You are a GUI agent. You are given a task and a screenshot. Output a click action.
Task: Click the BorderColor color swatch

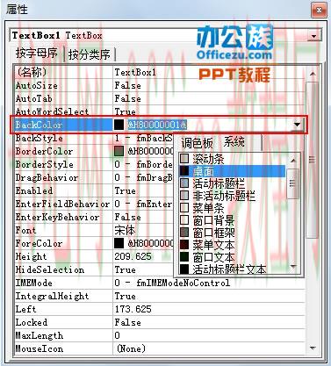(119, 151)
